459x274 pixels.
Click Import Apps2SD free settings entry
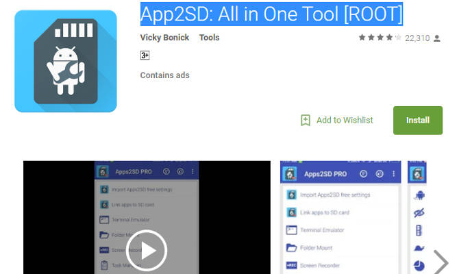point(335,195)
